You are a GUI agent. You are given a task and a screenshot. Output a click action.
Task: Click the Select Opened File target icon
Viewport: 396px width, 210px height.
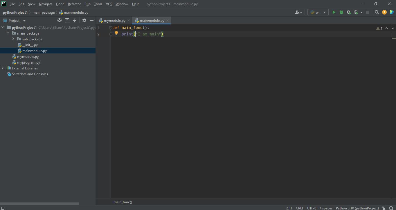60,21
